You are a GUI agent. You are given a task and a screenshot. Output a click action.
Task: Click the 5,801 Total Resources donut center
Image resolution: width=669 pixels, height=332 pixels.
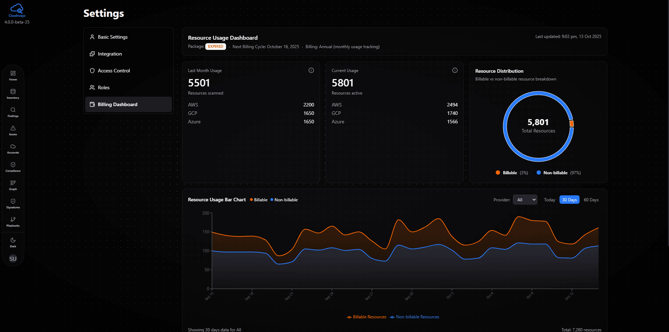click(538, 126)
